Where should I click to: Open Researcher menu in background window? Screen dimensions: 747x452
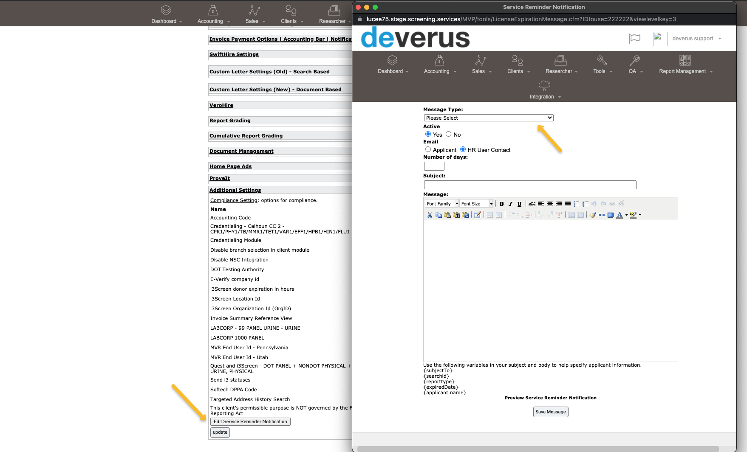[x=335, y=21]
